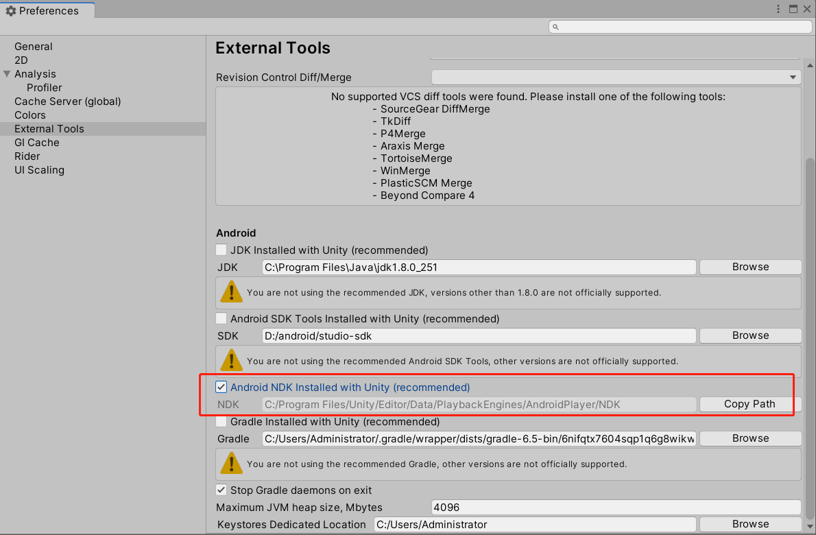Select Rider in the sidebar

[27, 156]
